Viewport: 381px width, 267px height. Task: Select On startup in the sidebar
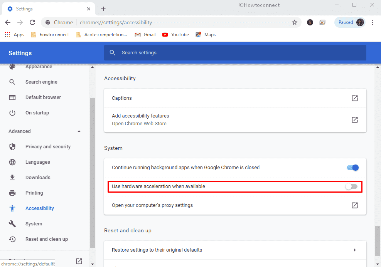point(37,113)
